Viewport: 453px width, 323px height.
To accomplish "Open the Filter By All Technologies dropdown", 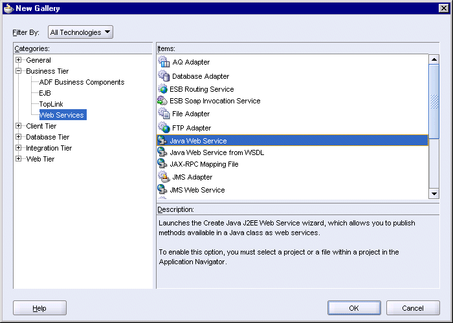I will tap(80, 32).
